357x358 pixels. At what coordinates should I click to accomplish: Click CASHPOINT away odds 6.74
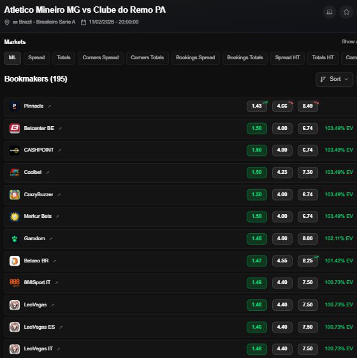click(308, 150)
